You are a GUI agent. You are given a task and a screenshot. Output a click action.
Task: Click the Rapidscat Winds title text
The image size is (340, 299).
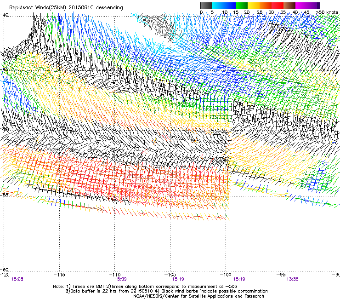pyautogui.click(x=66, y=8)
